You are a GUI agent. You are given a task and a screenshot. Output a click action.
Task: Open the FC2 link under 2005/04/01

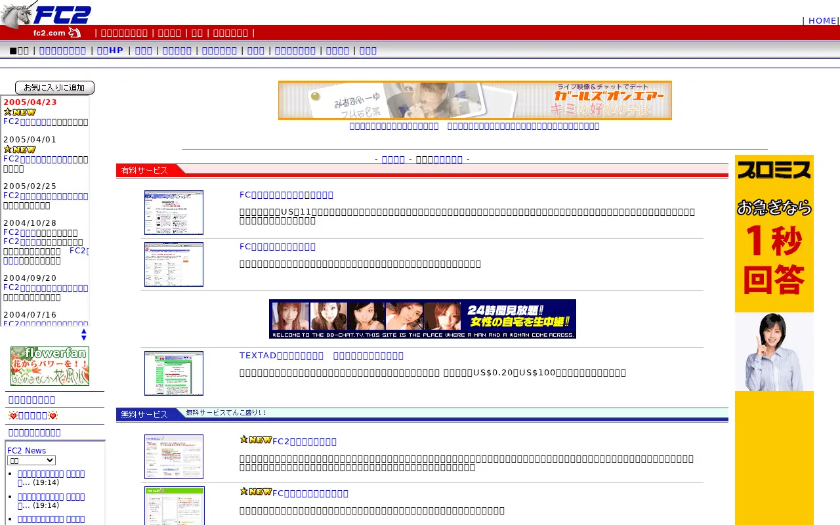click(38, 159)
